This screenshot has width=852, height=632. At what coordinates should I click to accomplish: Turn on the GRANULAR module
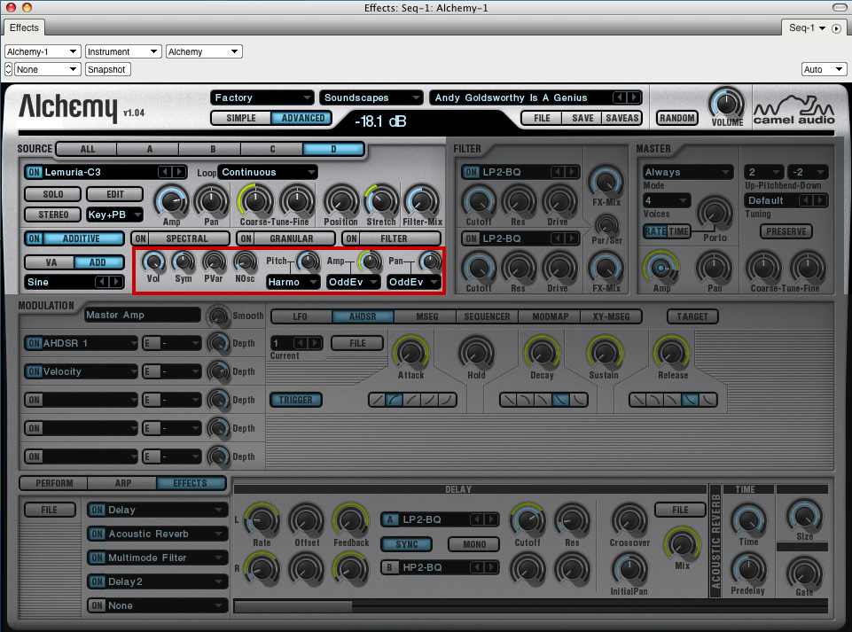point(246,238)
